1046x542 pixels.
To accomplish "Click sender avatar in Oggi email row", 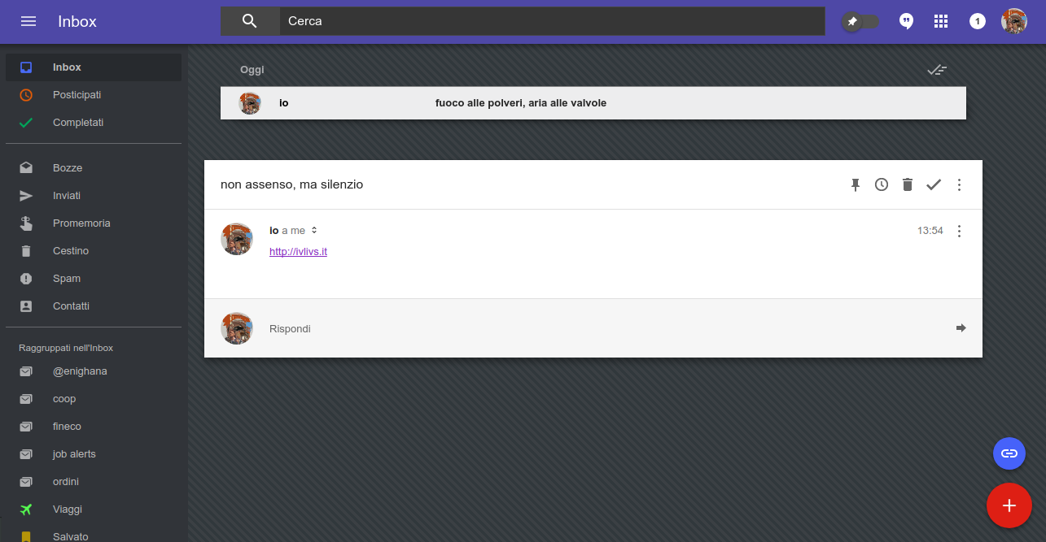I will (x=250, y=103).
